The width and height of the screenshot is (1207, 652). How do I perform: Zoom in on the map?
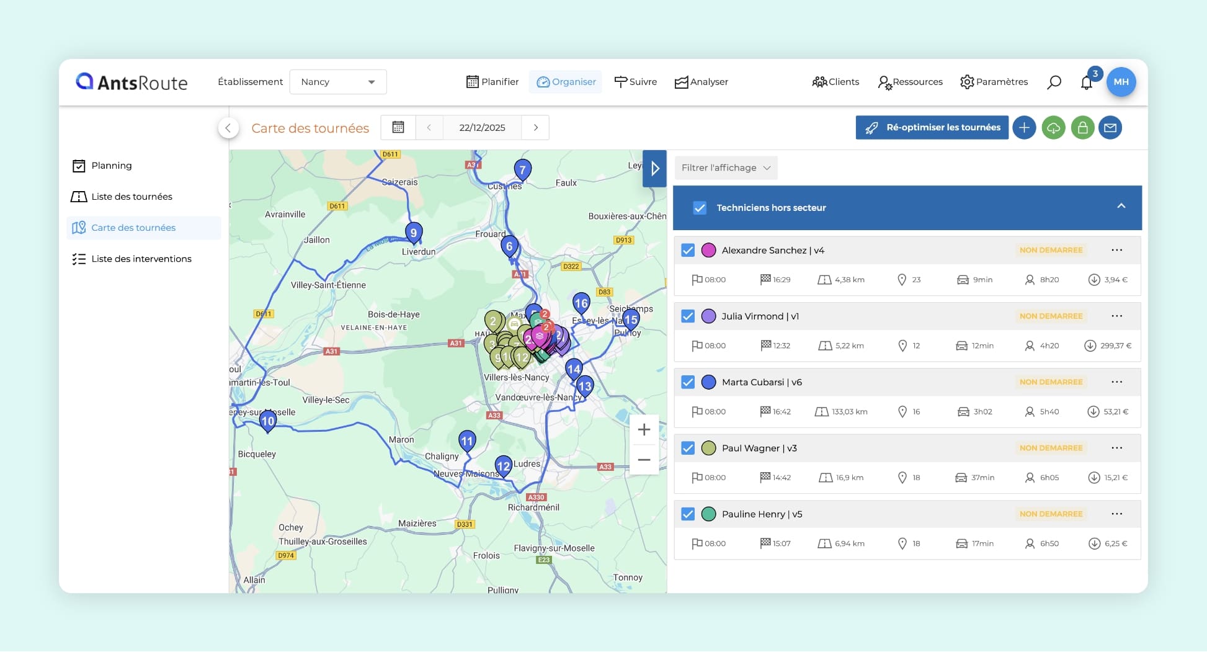[x=644, y=429]
